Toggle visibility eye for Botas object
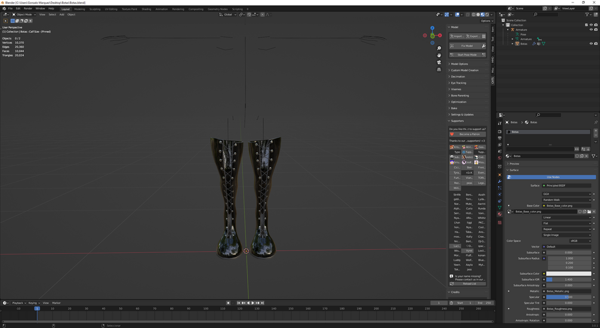Screen dimensions: 600x328 591,44
